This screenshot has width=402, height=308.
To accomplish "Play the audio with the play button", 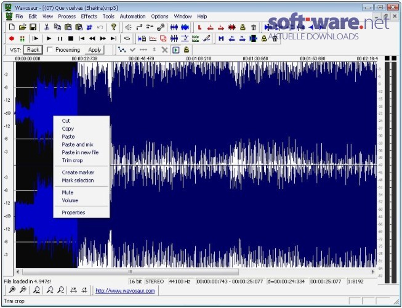I will tap(49, 39).
